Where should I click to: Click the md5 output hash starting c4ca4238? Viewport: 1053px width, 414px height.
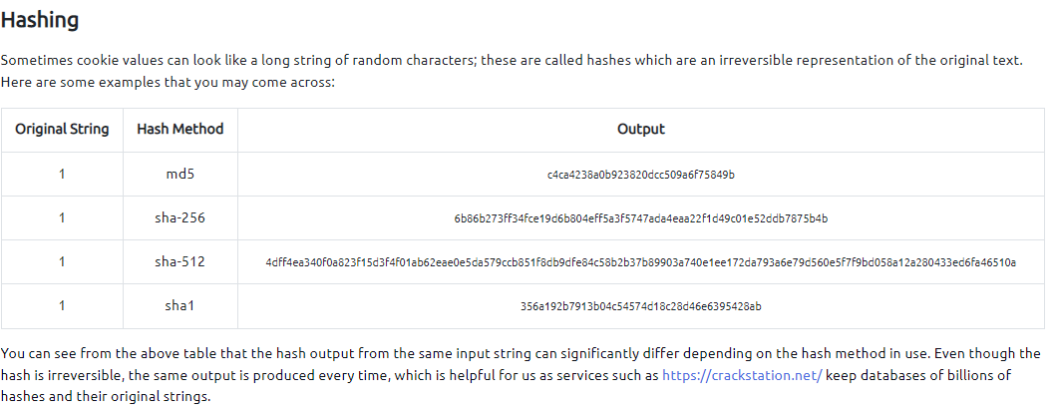click(x=640, y=175)
